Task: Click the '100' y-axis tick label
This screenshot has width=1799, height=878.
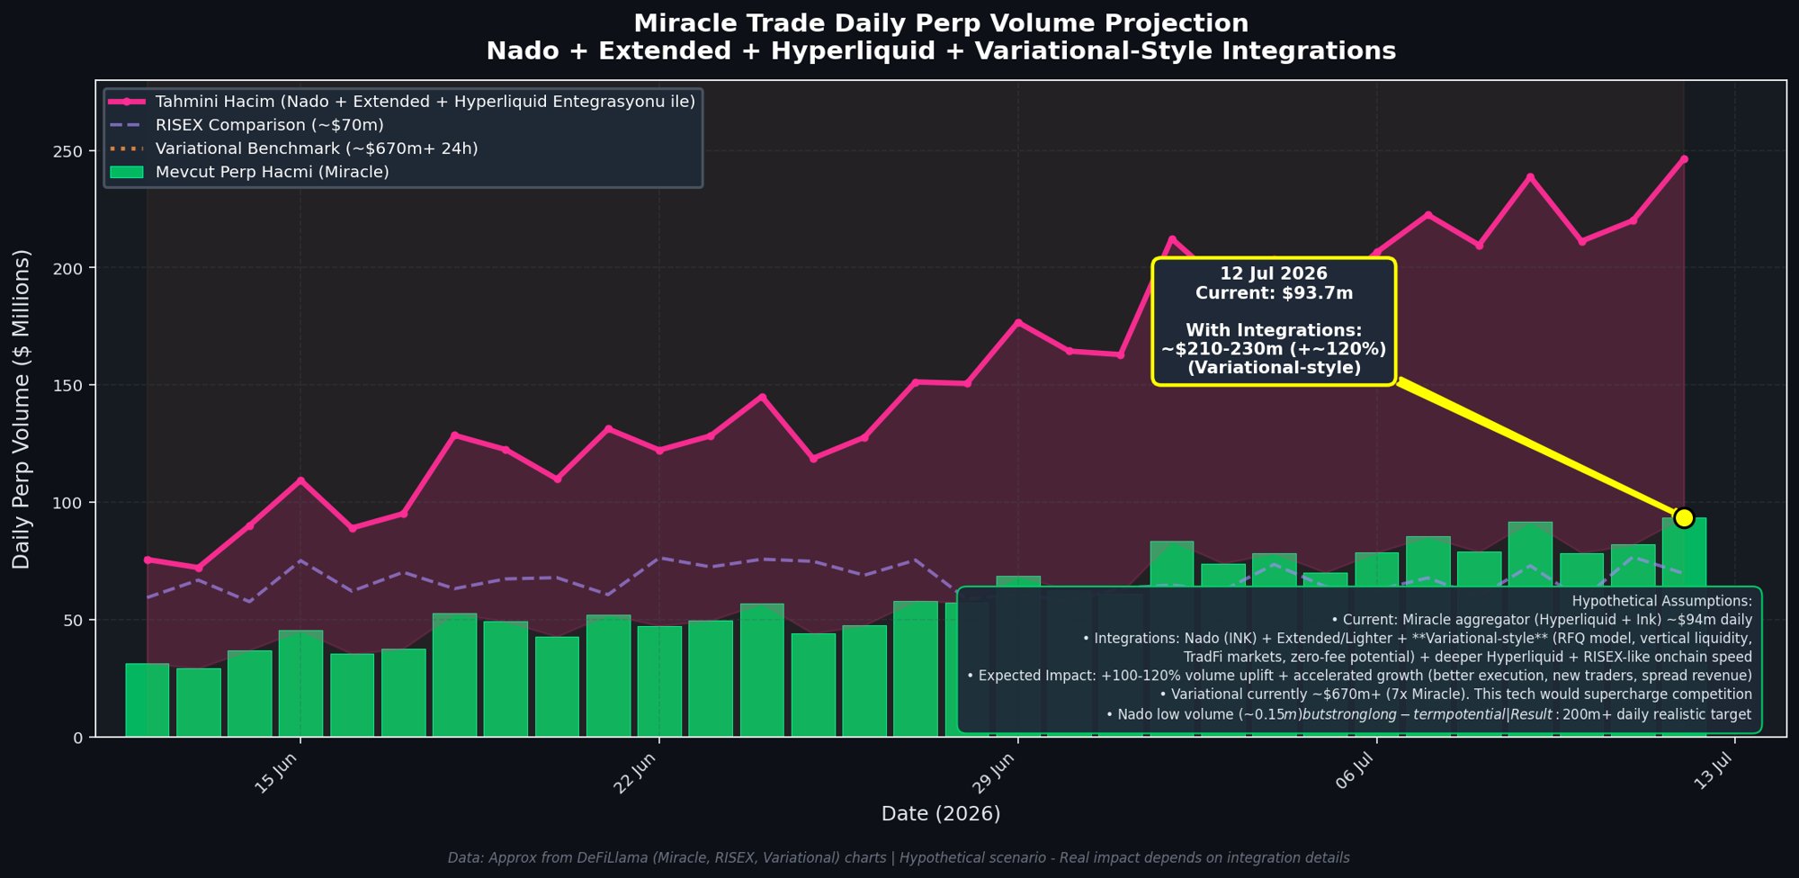Action: click(x=67, y=503)
